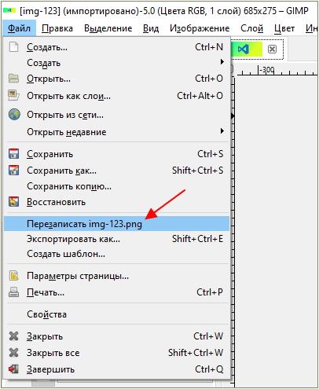
Task: Choose Печать... menu entry
Action: [117, 292]
